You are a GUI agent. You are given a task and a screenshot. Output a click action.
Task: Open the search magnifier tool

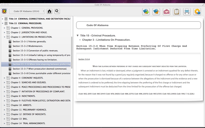pyautogui.click(x=57, y=11)
